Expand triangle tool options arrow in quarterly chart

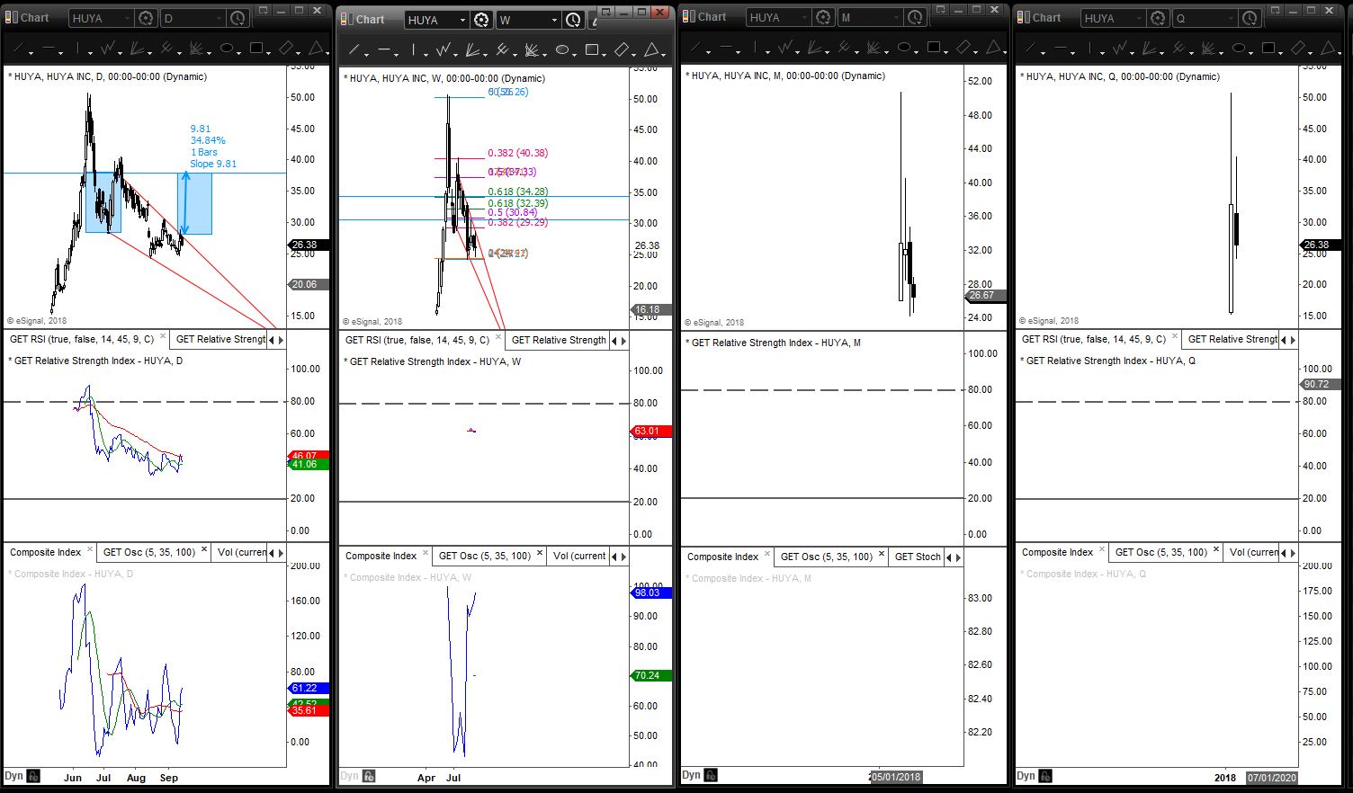click(x=1340, y=52)
